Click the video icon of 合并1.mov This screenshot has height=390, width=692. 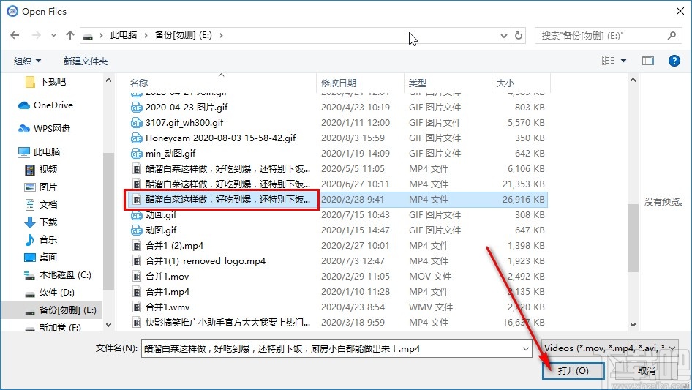(137, 277)
